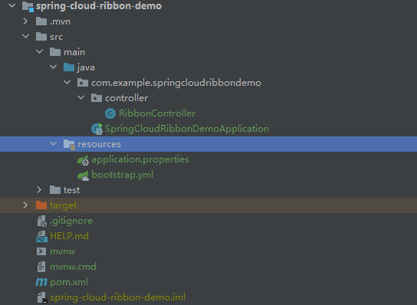
Task: Click the src folder icon
Action: pos(41,37)
